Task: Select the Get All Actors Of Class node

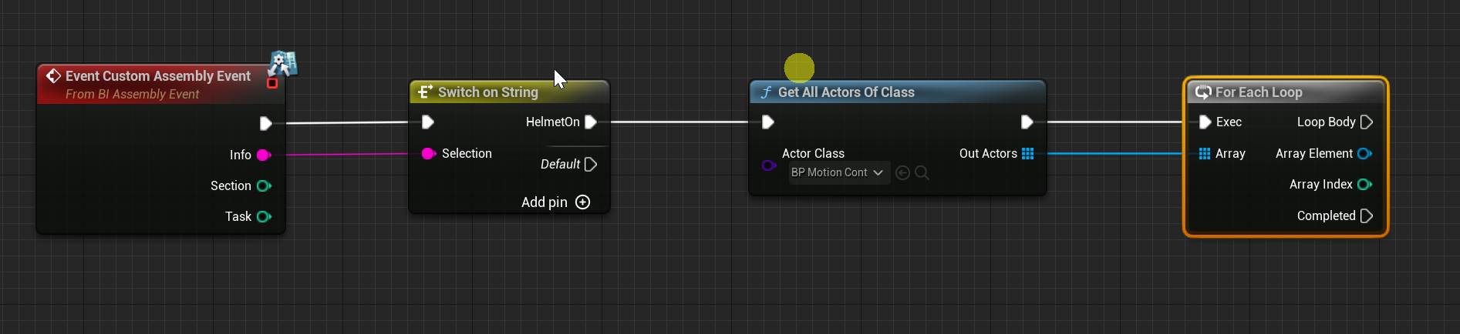Action: coord(845,92)
